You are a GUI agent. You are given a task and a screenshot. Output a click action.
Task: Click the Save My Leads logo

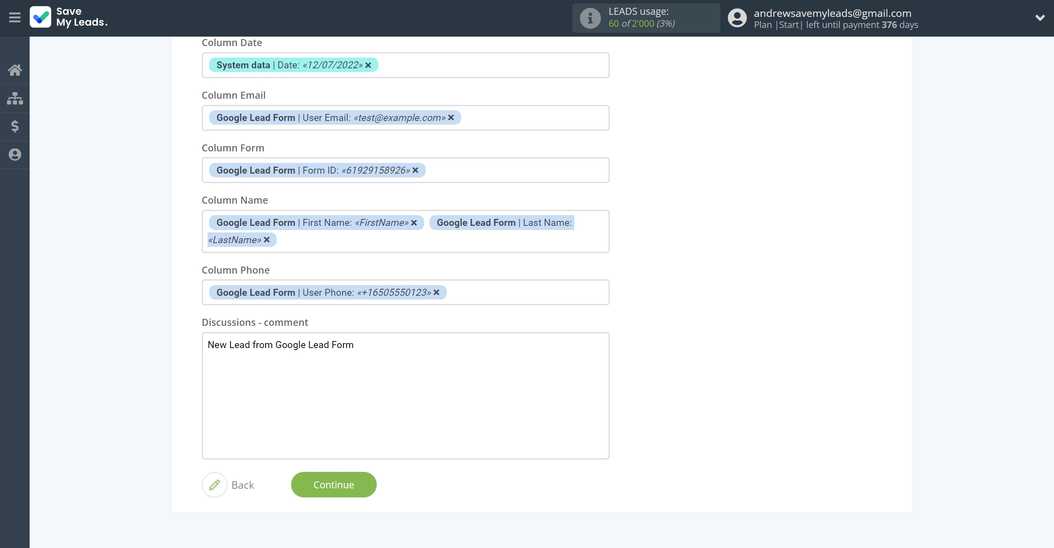(69, 17)
